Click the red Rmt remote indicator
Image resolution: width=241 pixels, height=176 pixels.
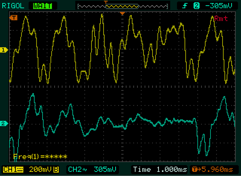point(221,19)
